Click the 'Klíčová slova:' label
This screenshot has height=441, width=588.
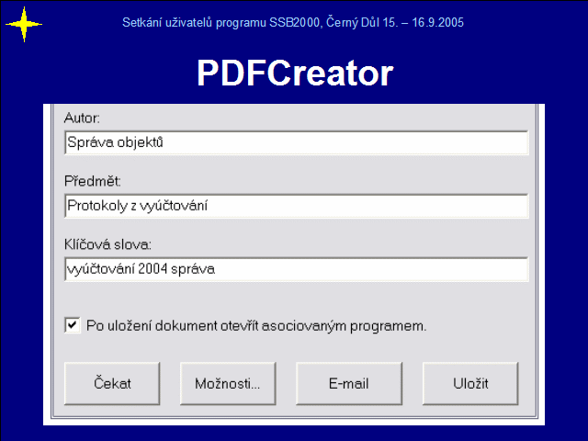tap(108, 245)
